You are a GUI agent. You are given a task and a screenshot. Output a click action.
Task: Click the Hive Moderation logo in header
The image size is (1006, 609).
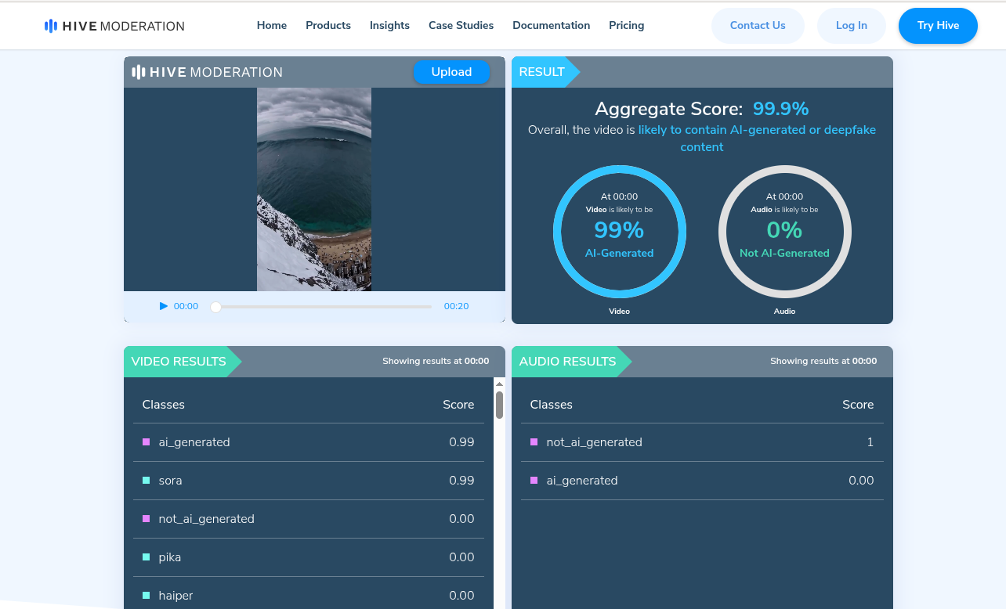[x=114, y=26]
